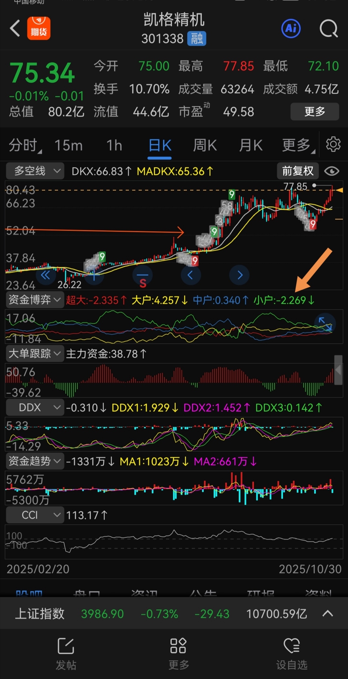Open chart settings gear icon

click(x=333, y=144)
